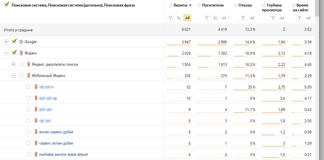Click the Итого и средние row label
This screenshot has height=160, width=324.
pyautogui.click(x=18, y=30)
